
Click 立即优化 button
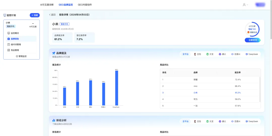pos(253,40)
